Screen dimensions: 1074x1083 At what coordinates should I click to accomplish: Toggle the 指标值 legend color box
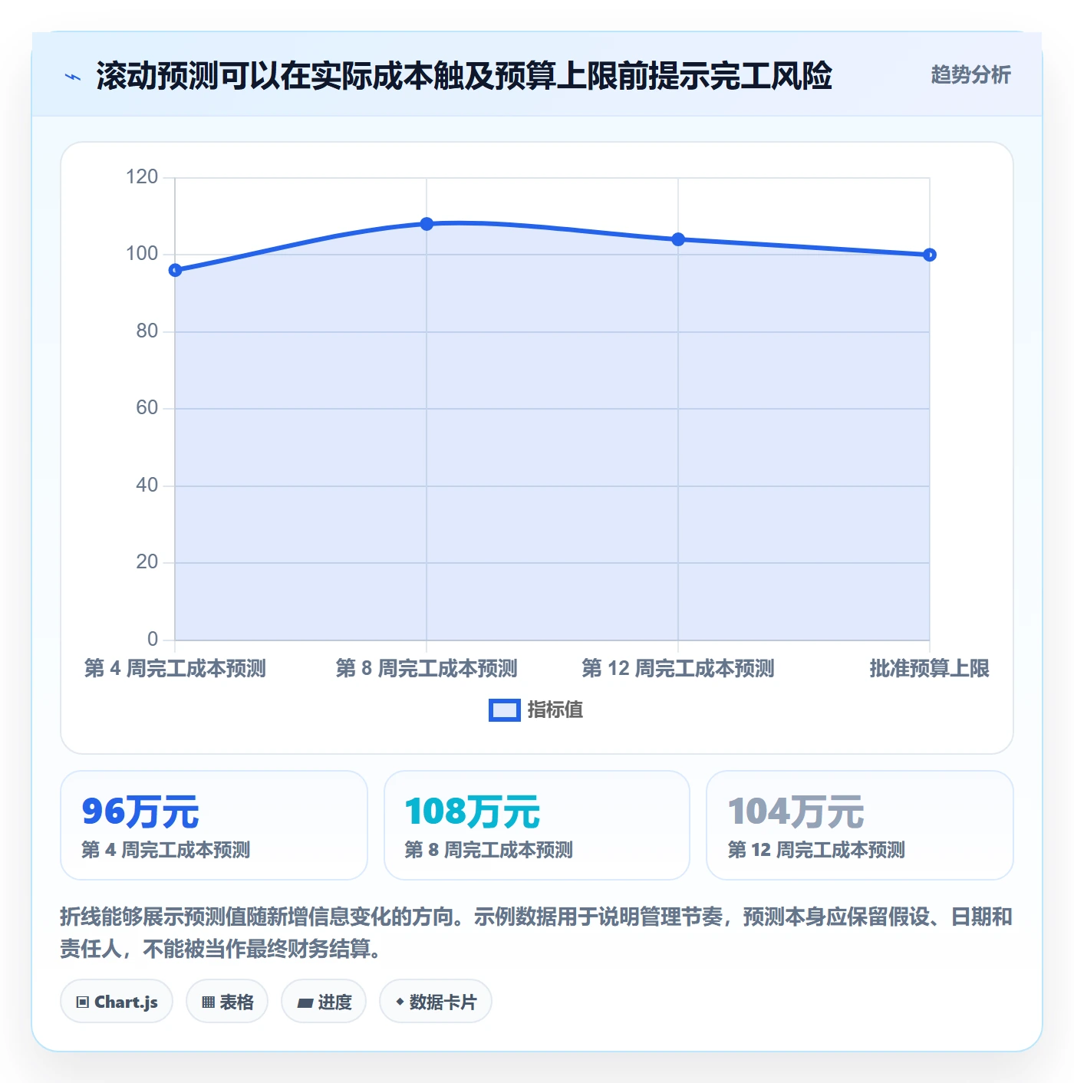click(504, 710)
